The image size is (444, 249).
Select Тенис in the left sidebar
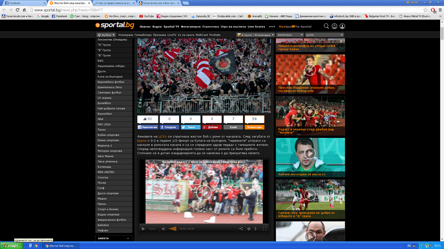point(114,130)
